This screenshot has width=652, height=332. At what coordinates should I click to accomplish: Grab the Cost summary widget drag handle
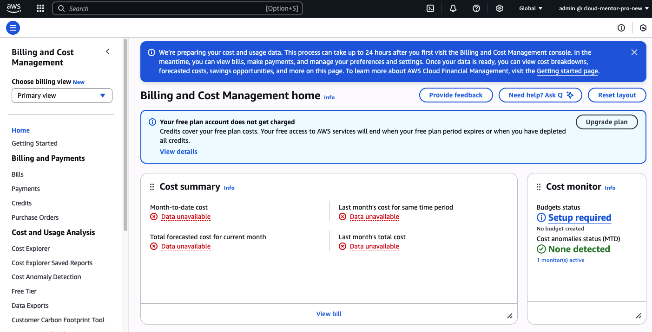(152, 187)
